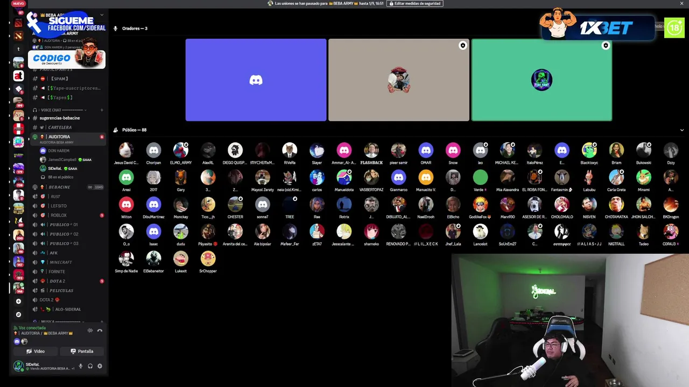Click ELMO_ARMY audience avatar
This screenshot has width=689, height=387.
[x=181, y=150]
